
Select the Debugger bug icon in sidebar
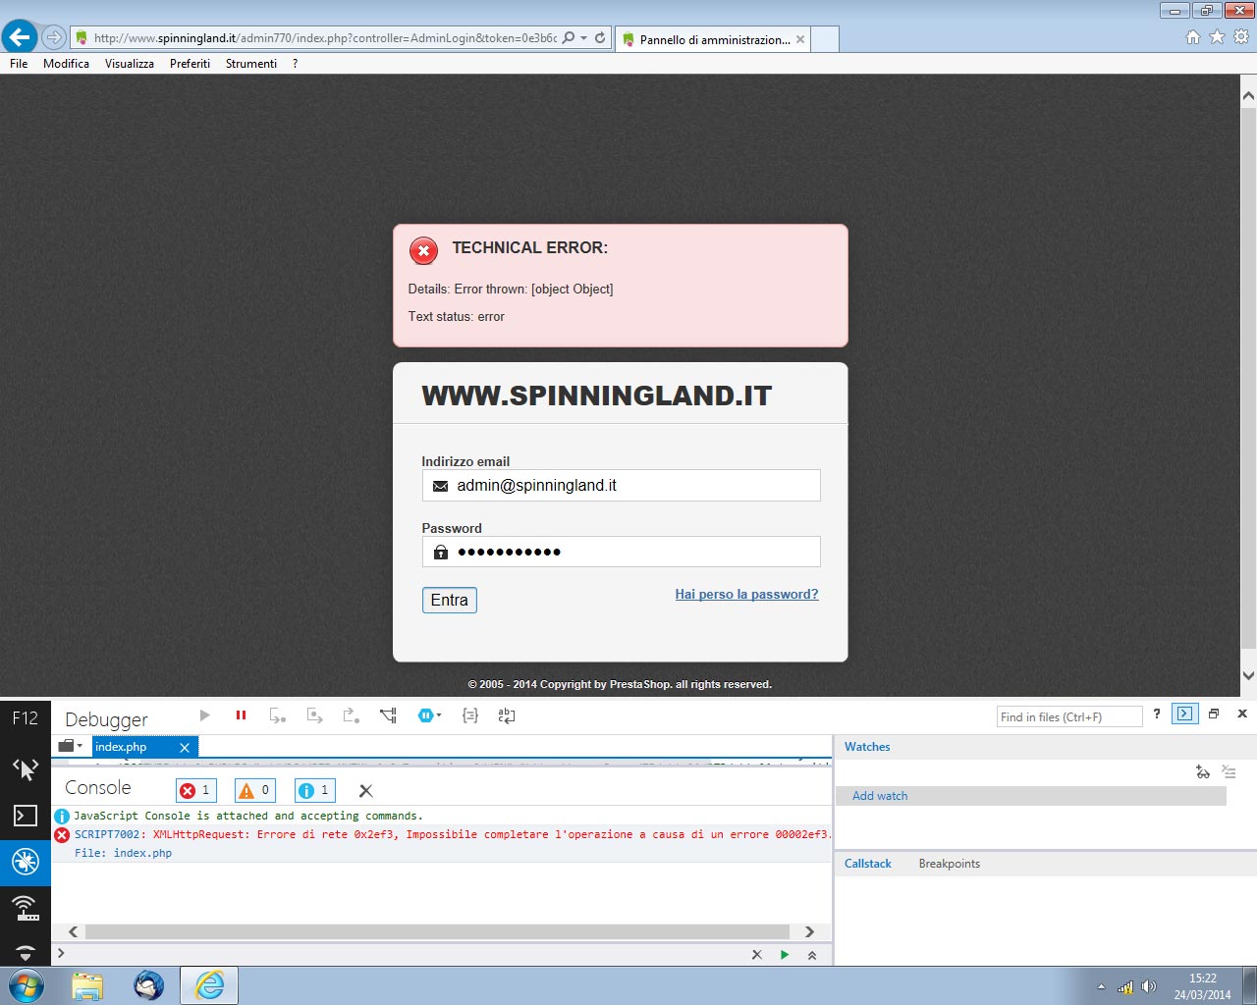tap(26, 862)
